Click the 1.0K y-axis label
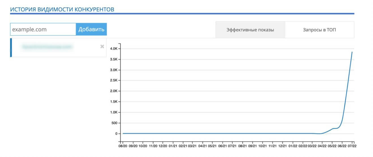 (114, 112)
